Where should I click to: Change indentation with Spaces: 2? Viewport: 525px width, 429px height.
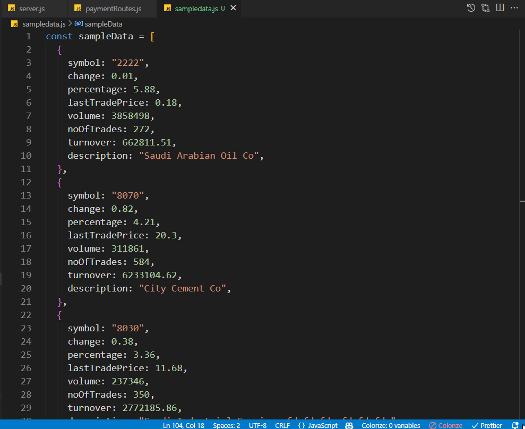coord(226,425)
